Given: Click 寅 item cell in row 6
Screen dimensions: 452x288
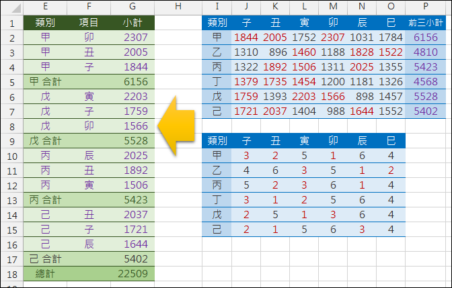Looking at the screenshot, I should pyautogui.click(x=89, y=97).
